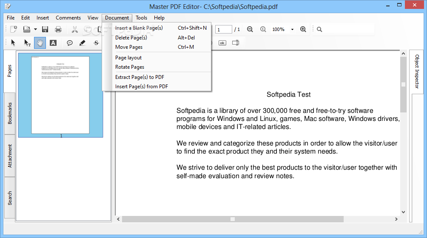Click 'self-made evaluation and review notes.' line
Image resolution: width=427 pixels, height=238 pixels.
[x=235, y=176]
